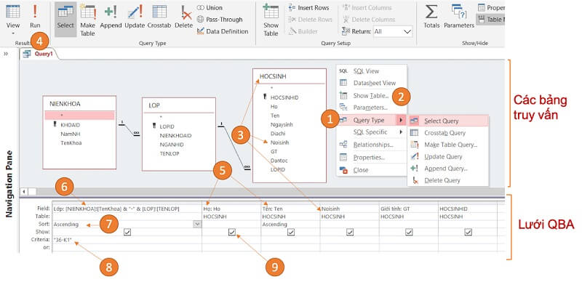Click the Make Table query icon
The image size is (582, 282).
tap(88, 20)
